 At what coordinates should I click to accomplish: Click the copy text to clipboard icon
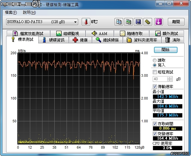point(119,22)
